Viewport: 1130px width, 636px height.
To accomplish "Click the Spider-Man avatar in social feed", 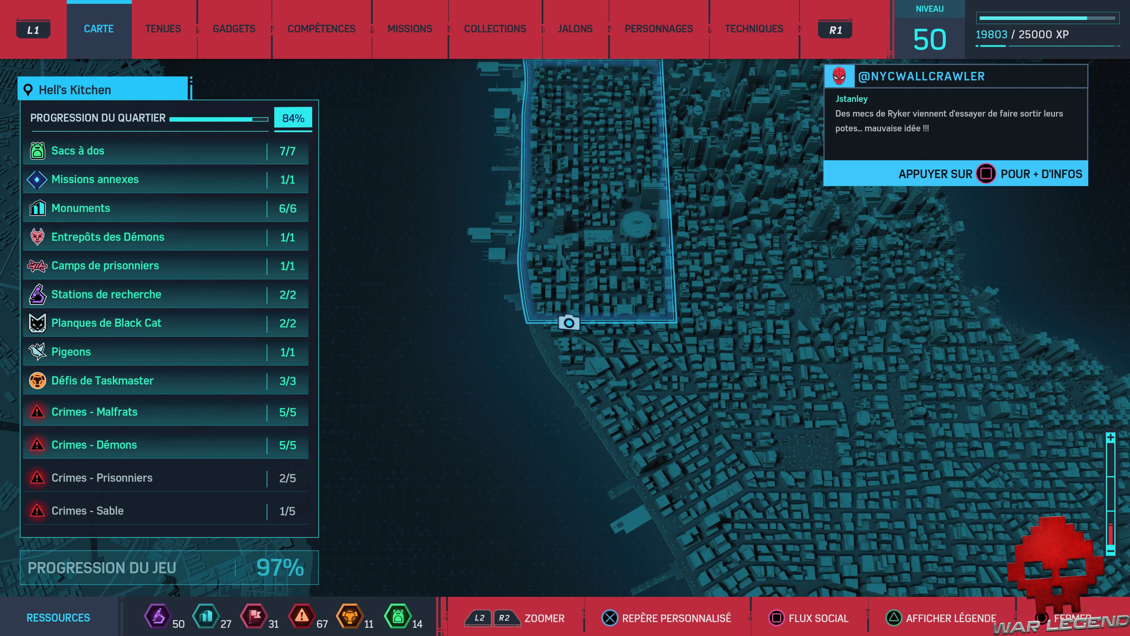I will tap(839, 76).
